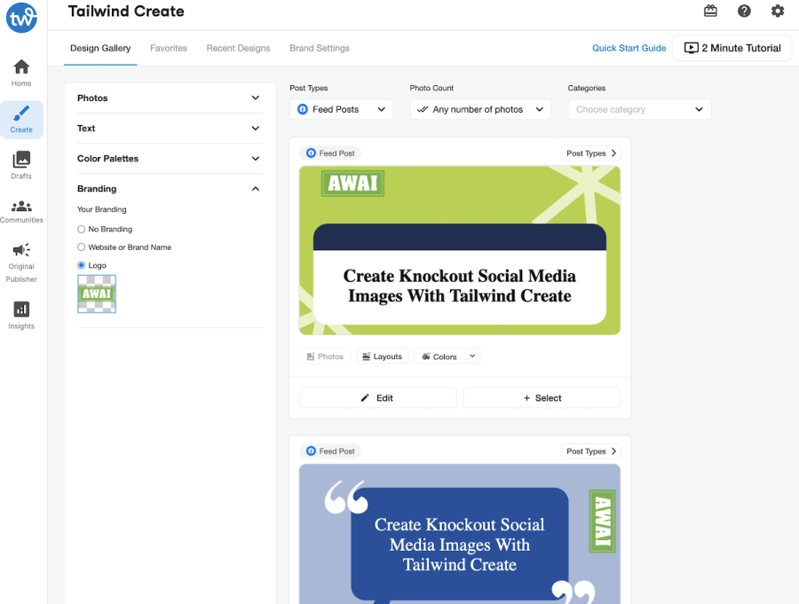
Task: Open the settings gear icon
Action: coord(778,11)
